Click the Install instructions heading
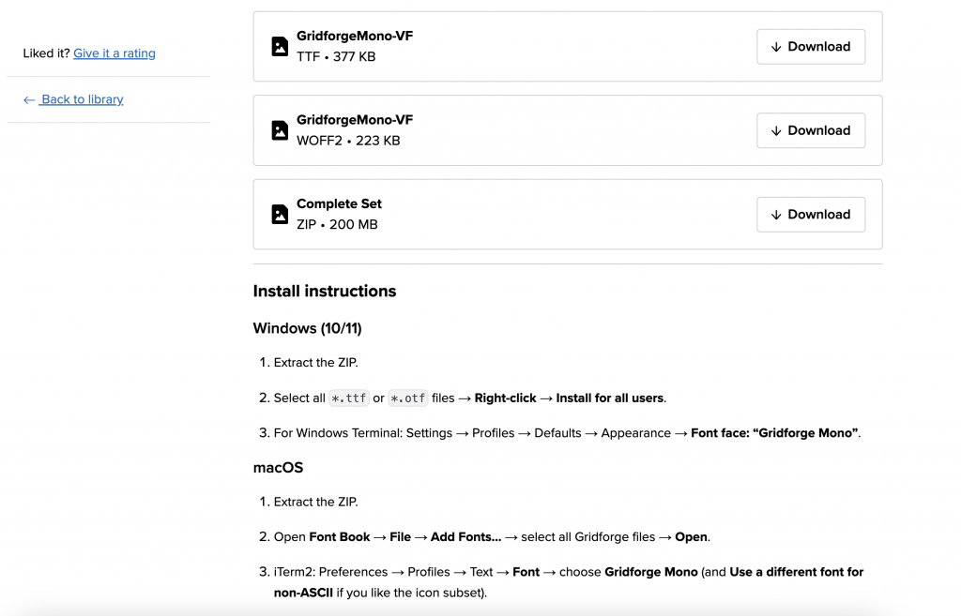Viewport: 961px width, 616px height. (x=325, y=291)
